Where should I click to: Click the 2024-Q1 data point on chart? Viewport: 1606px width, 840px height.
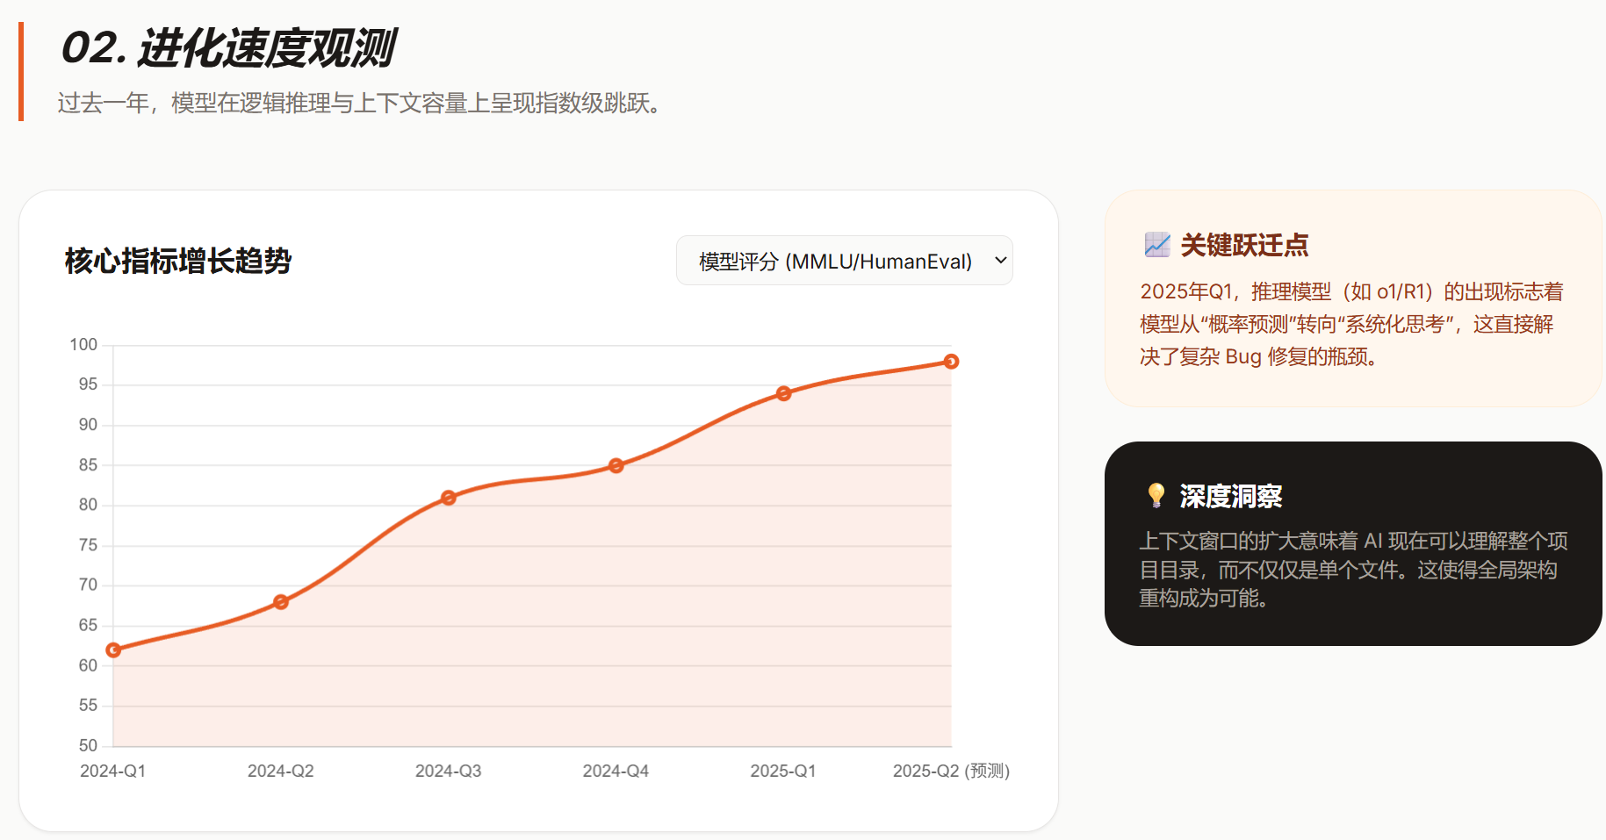(x=113, y=650)
